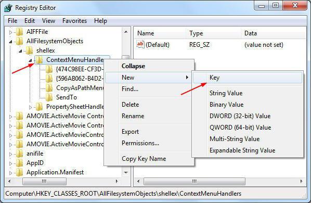Select DWORD (32-bit) Value option

click(x=248, y=116)
